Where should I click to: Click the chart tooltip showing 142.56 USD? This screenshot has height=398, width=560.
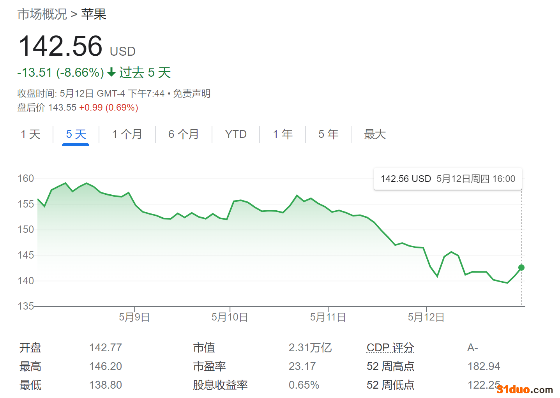pos(448,179)
